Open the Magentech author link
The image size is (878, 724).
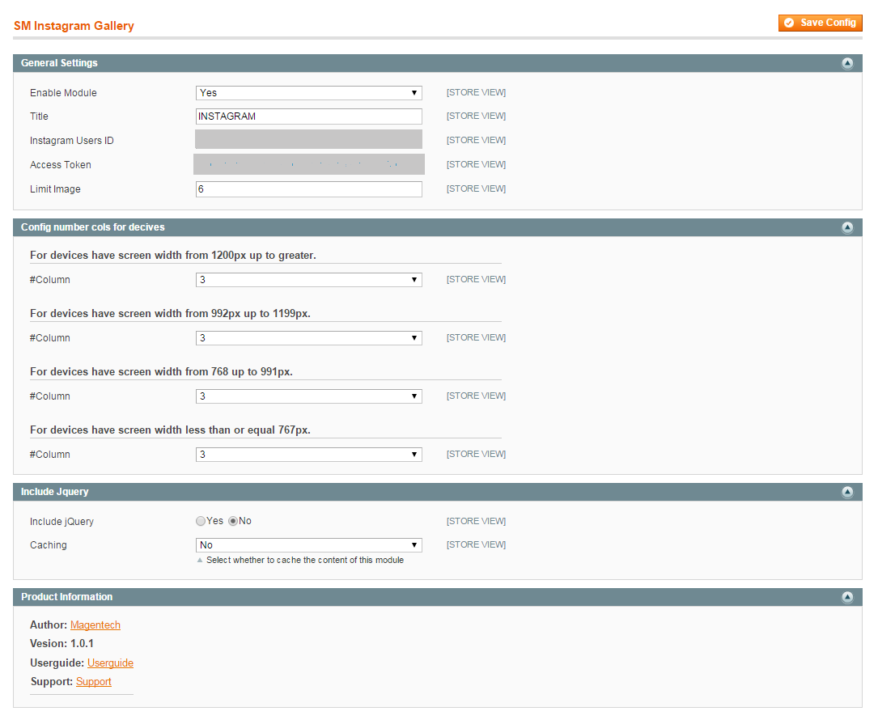95,625
